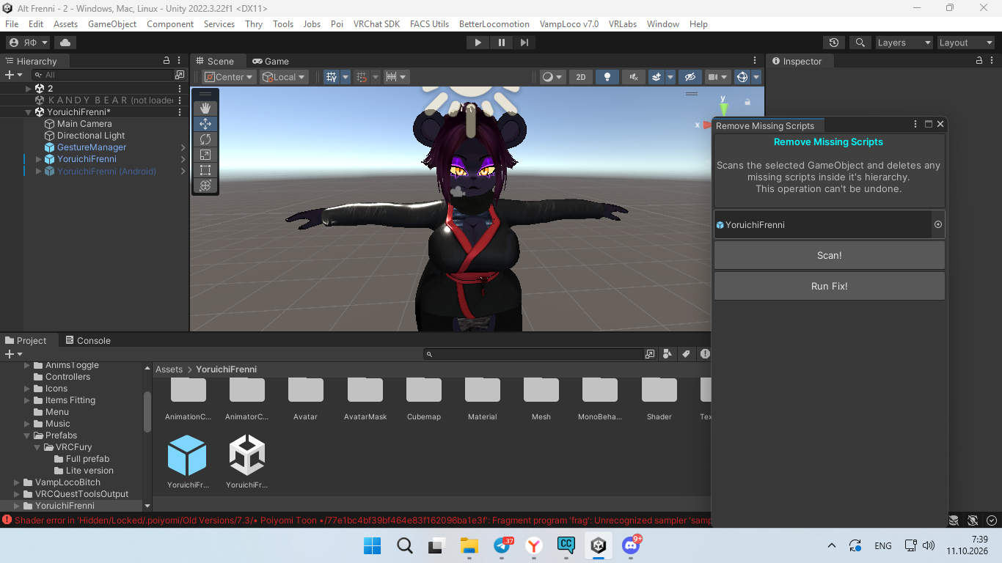Toggle grid visibility in Scene
Screen dimensions: 1002x563
[x=332, y=77]
